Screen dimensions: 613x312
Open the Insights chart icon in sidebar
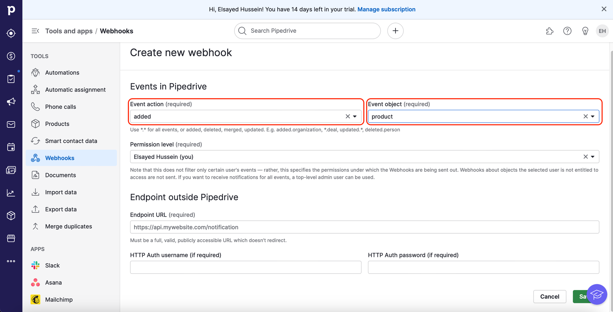pyautogui.click(x=11, y=193)
